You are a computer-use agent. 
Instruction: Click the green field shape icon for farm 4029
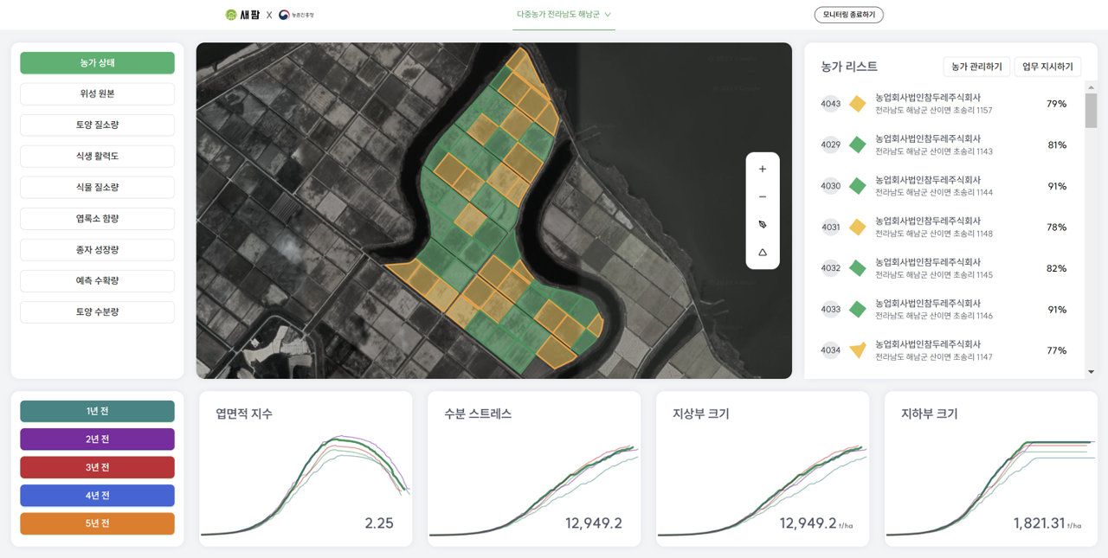(857, 145)
